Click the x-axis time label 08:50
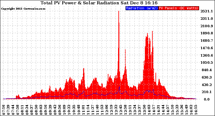 click(36, 110)
